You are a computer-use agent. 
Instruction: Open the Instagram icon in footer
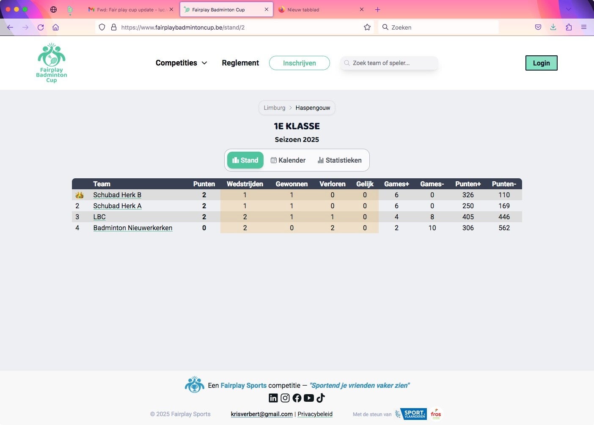285,398
